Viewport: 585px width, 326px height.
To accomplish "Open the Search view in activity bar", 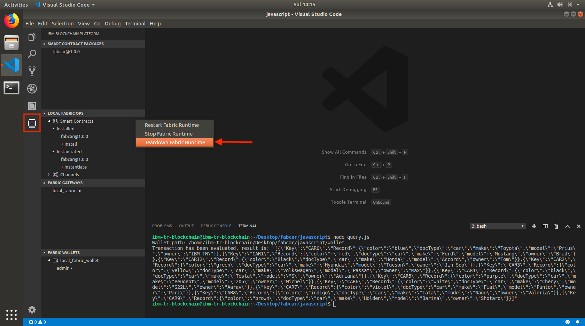I will tap(32, 54).
